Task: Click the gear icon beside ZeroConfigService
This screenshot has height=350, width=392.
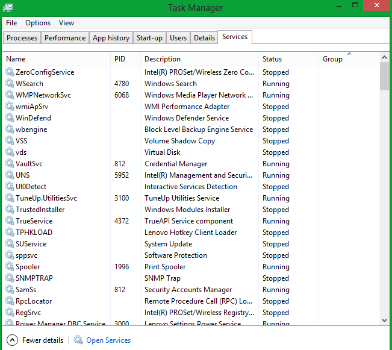Action: tap(10, 72)
